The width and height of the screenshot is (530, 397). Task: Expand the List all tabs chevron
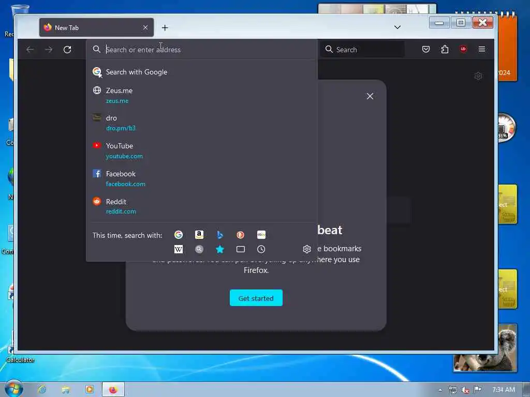pos(397,27)
